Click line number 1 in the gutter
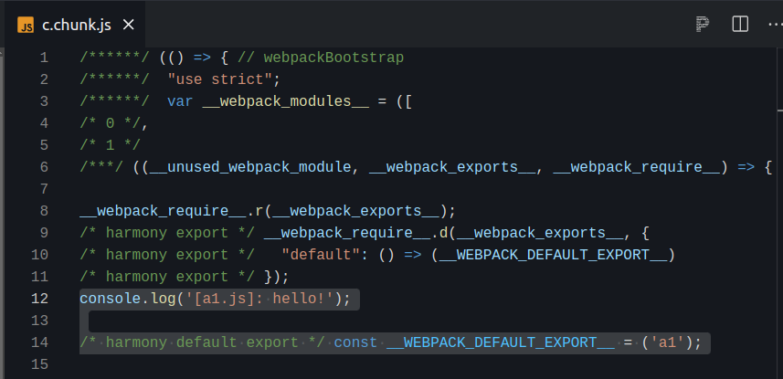 click(x=44, y=58)
